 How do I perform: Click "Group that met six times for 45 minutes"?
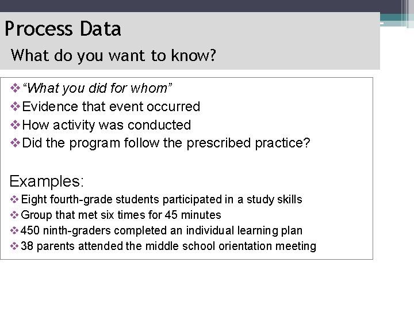pyautogui.click(x=121, y=215)
